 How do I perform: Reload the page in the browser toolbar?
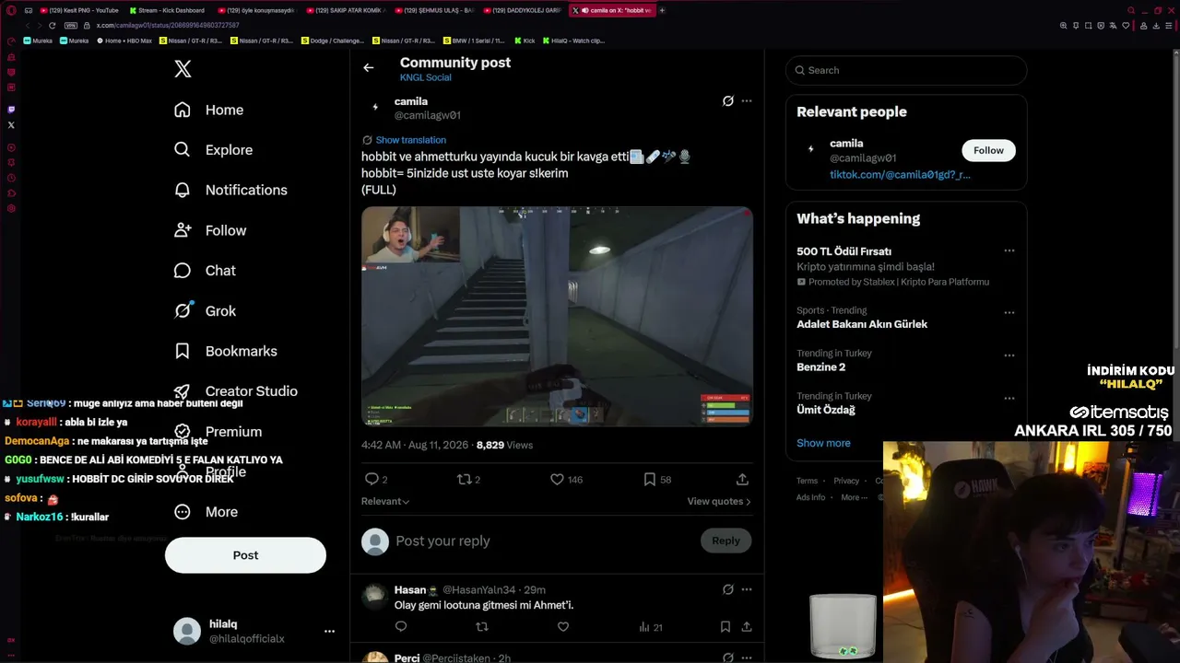[x=52, y=26]
